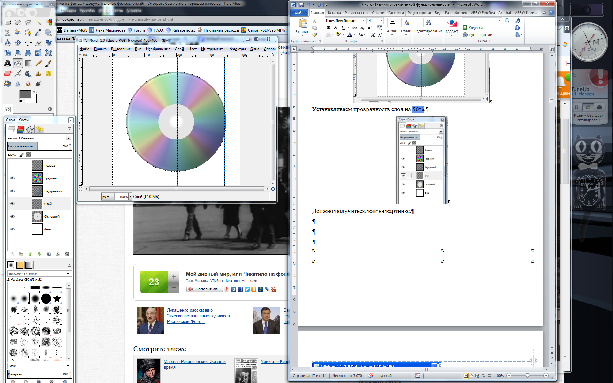
Task: Select Hardness 050 brush thumbnail
Action: pos(24,298)
